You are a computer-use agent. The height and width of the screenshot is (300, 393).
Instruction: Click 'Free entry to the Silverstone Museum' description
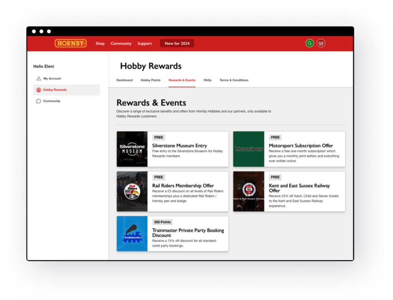click(187, 153)
